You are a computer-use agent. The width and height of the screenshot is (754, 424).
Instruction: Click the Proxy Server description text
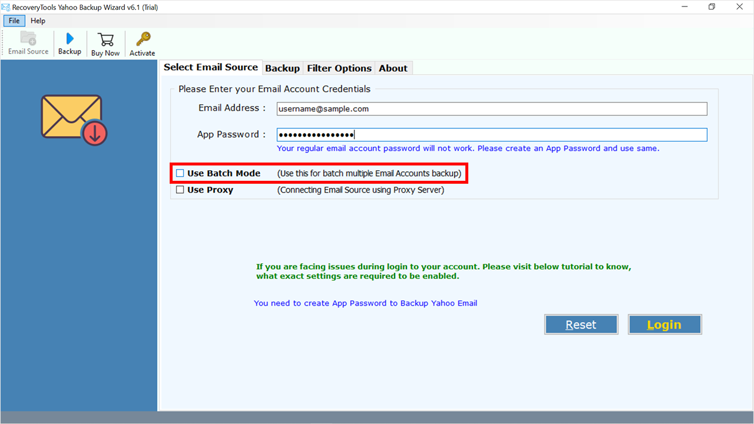click(x=361, y=190)
